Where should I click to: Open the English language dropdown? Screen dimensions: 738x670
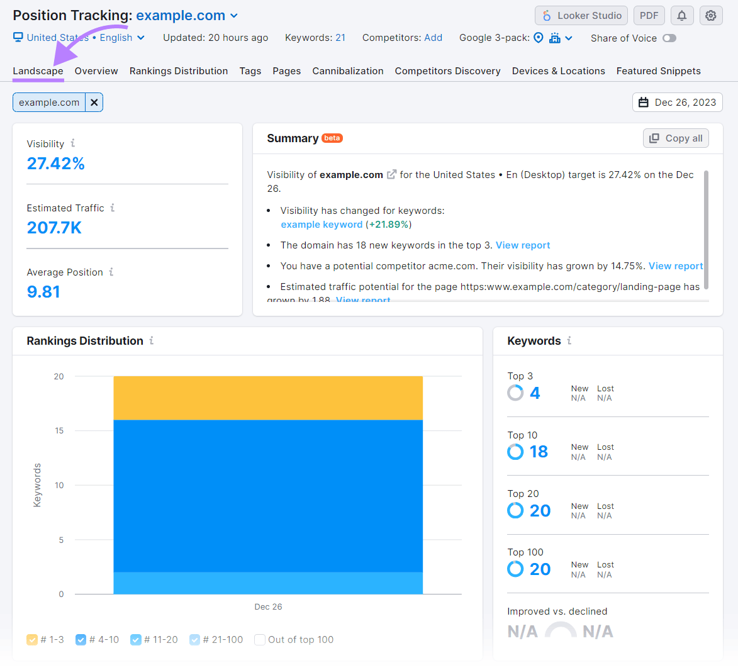pyautogui.click(x=141, y=37)
